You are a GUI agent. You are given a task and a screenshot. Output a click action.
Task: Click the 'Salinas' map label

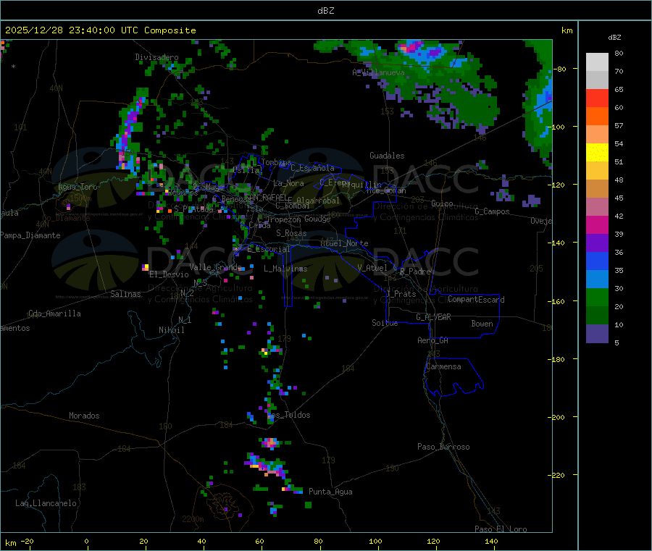125,294
